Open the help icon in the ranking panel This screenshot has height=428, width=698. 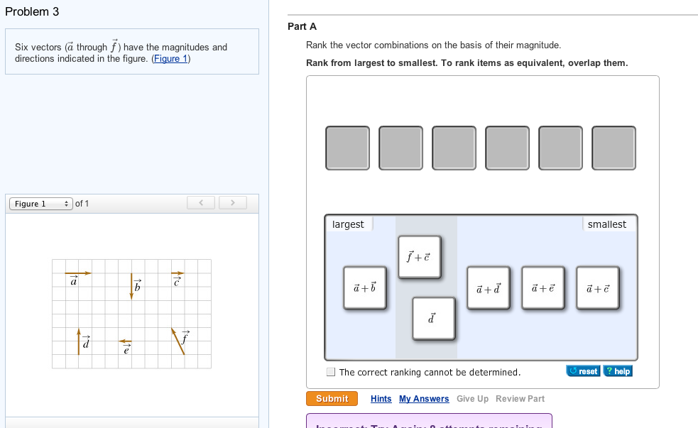coord(617,371)
